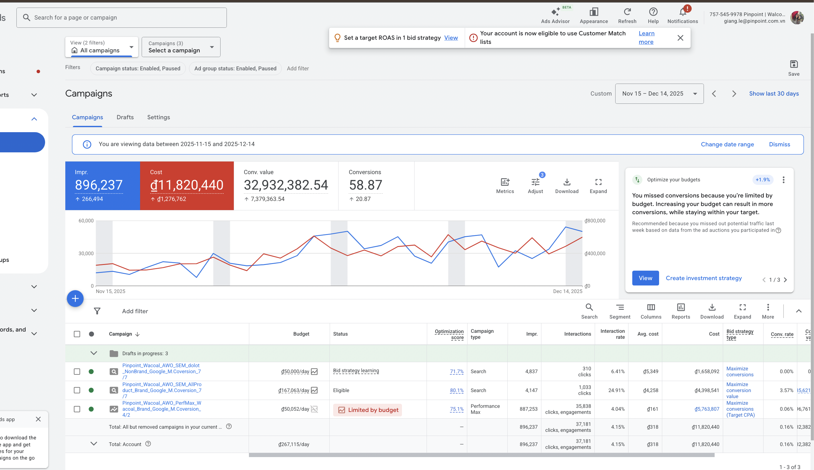Open the Notifications bell
The image size is (814, 470).
[x=682, y=12]
